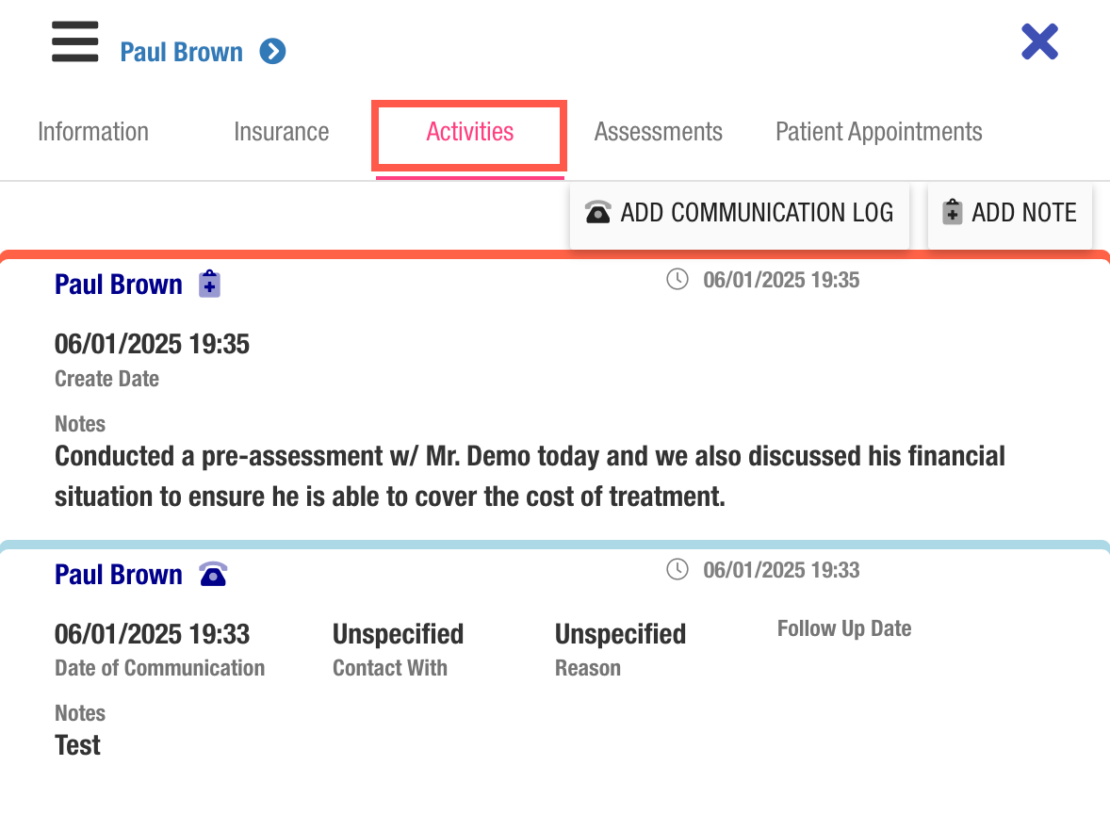Select the Activities tab

pyautogui.click(x=469, y=132)
